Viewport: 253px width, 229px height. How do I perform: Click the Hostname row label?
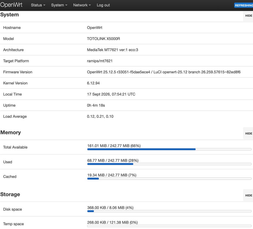[12, 28]
